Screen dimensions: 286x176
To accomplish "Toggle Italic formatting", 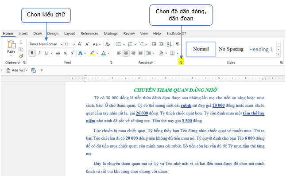I will (39, 53).
